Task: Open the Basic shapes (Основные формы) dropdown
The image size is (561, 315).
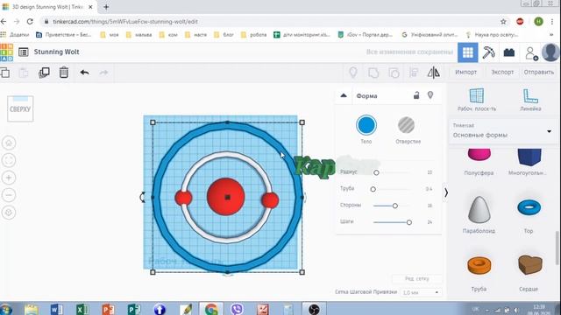Action: [x=502, y=132]
